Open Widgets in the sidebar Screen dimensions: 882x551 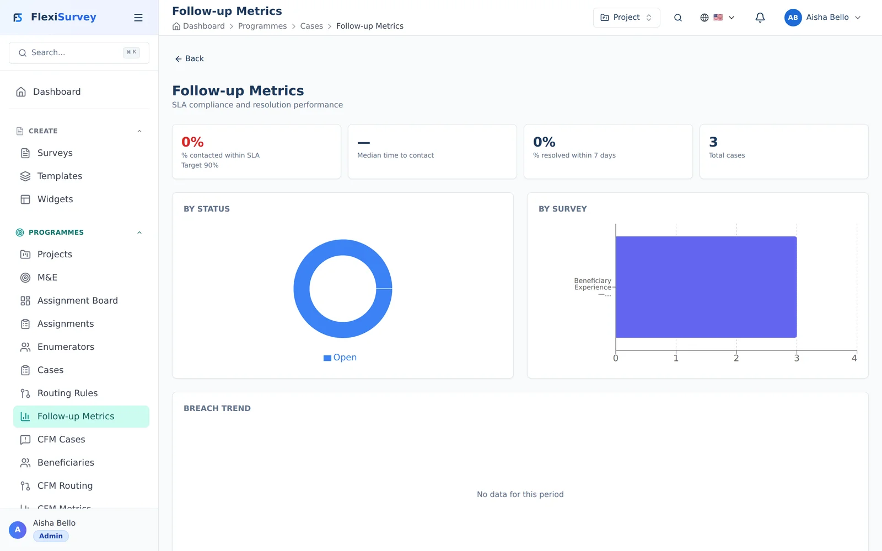pyautogui.click(x=81, y=199)
